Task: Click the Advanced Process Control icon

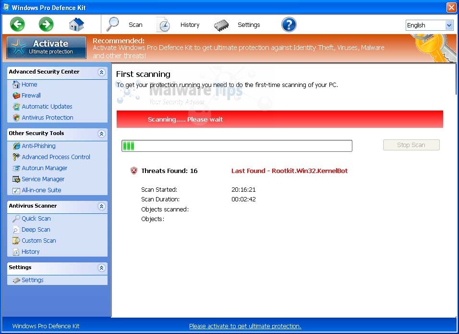Action: coord(16,157)
